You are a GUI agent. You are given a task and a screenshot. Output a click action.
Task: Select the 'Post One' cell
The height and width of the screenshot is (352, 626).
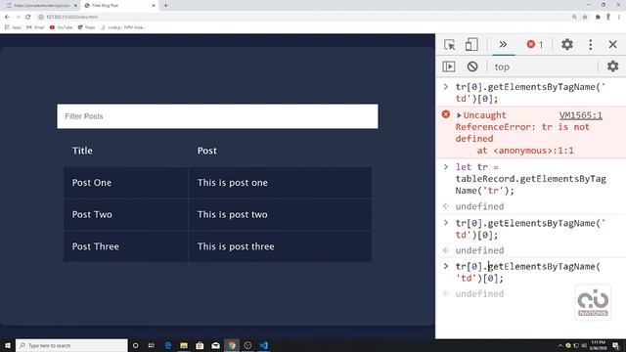coord(126,183)
